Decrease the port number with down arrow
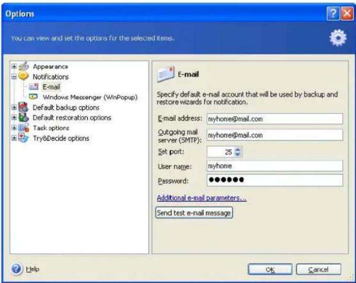 [238, 154]
